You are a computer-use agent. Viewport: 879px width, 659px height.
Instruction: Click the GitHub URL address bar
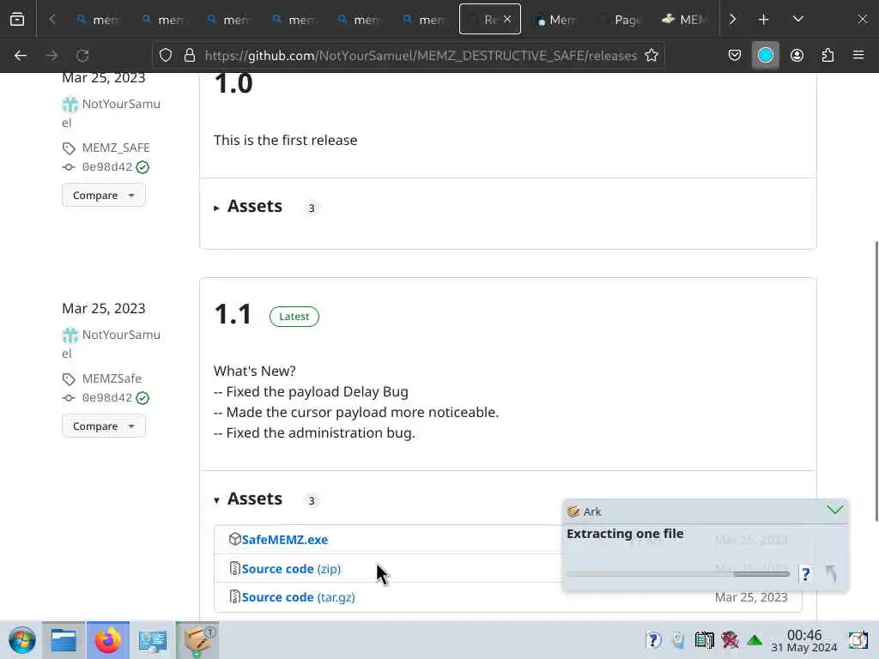pos(421,56)
